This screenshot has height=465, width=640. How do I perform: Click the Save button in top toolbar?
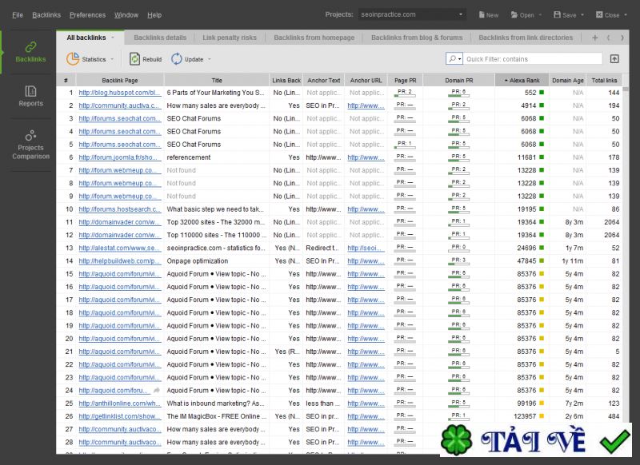[564, 14]
